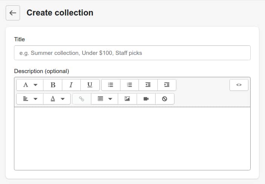The width and height of the screenshot is (265, 184).
Task: Toggle bold formatting
Action: [x=53, y=85]
